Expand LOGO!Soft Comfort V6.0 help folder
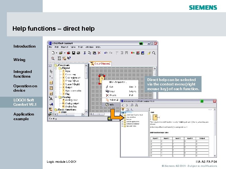This screenshot has height=169, width=226. (x=122, y=115)
